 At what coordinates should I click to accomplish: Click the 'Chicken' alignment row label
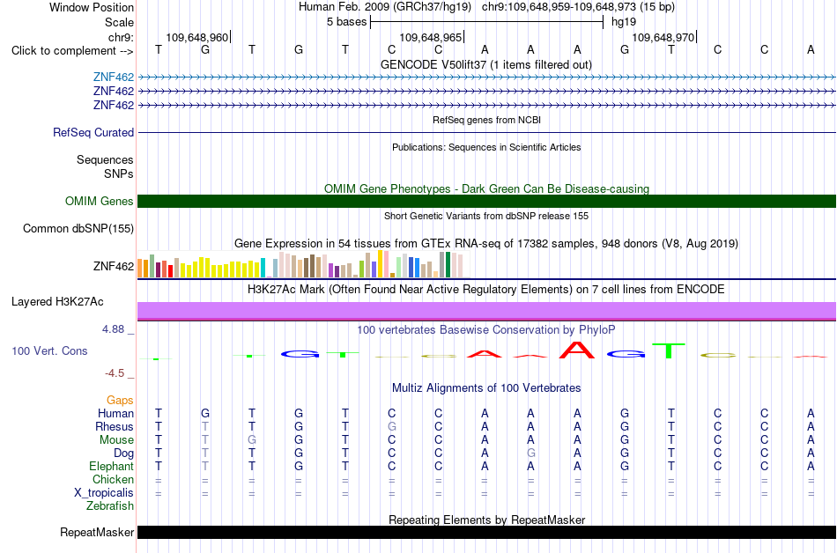tap(113, 479)
